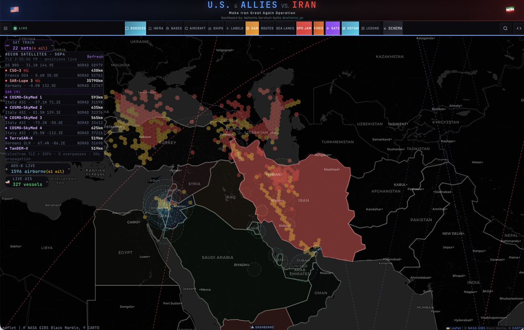Click the United States flag icon
Image resolution: width=524 pixels, height=330 pixels.
[x=15, y=9]
